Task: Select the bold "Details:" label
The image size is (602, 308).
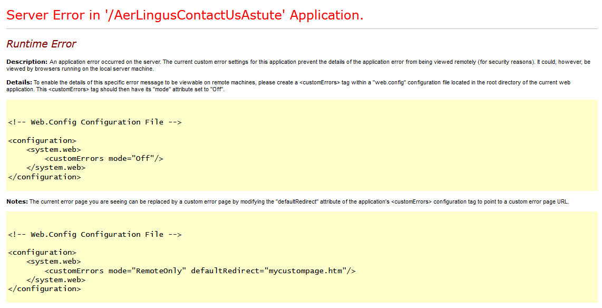Action: (x=19, y=82)
